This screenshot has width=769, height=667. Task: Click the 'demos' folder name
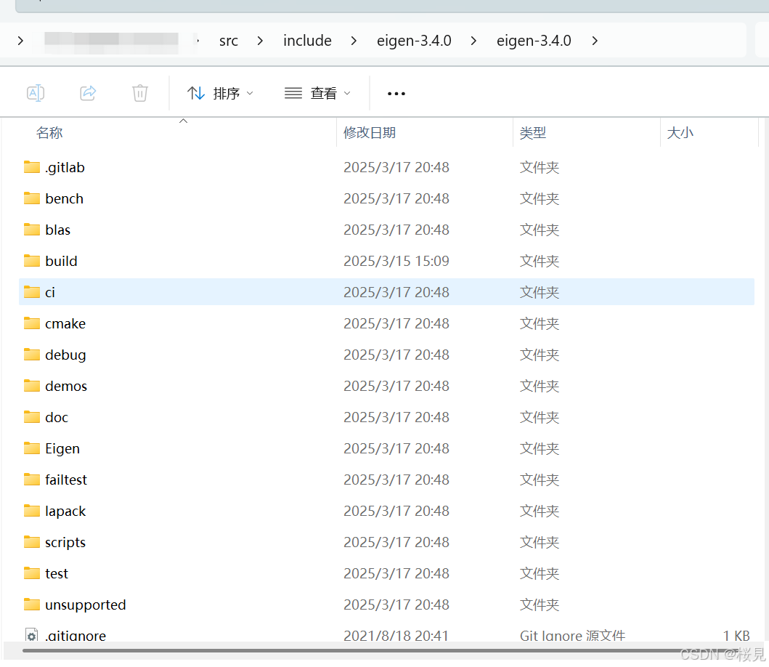(x=66, y=387)
